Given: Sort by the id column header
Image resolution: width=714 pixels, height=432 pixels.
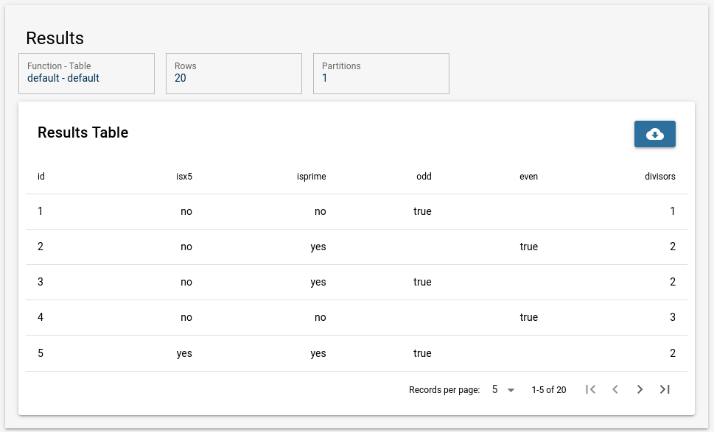Looking at the screenshot, I should tap(41, 177).
